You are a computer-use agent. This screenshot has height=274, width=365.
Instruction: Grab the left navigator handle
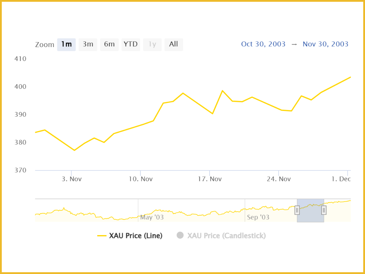[297, 210]
